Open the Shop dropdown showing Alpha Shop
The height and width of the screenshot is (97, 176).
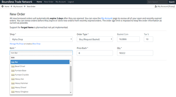click(x=41, y=39)
